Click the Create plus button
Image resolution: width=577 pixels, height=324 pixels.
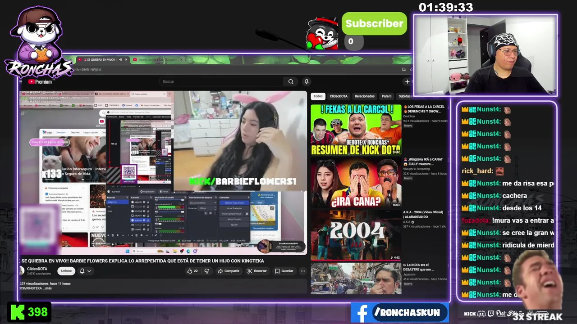click(x=408, y=81)
